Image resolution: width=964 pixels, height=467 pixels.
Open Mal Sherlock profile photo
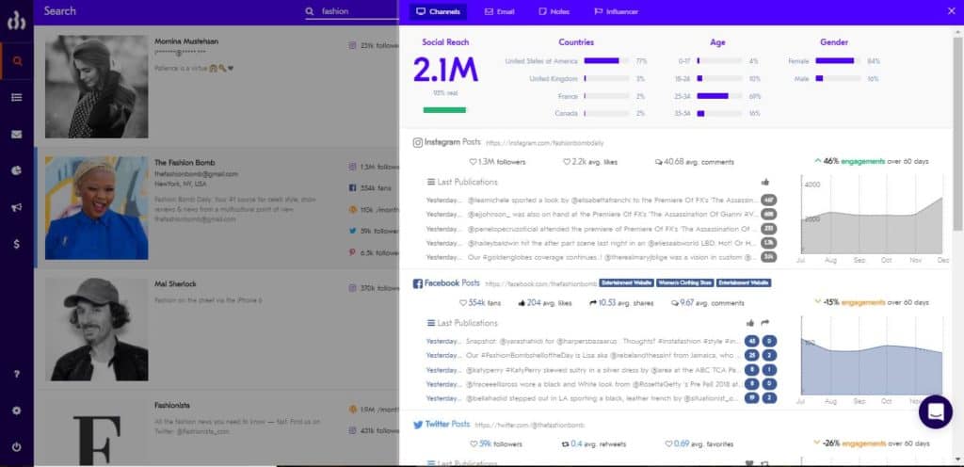point(97,330)
